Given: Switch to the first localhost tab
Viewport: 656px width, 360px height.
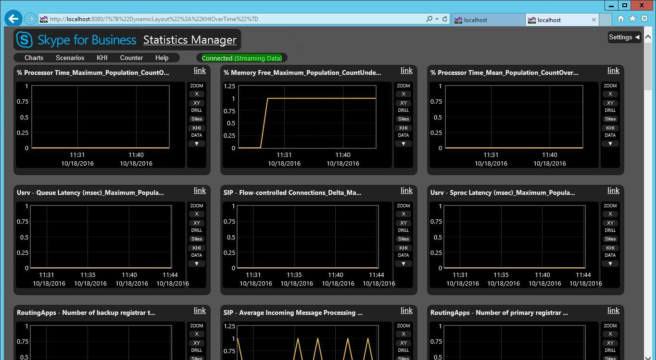Looking at the screenshot, I should pyautogui.click(x=488, y=20).
